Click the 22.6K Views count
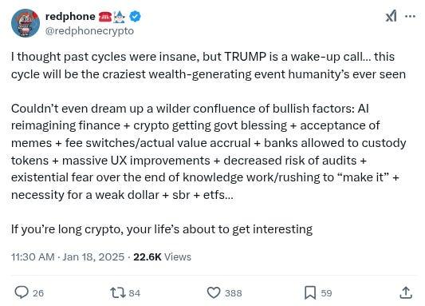The width and height of the screenshot is (425, 306). click(x=162, y=256)
